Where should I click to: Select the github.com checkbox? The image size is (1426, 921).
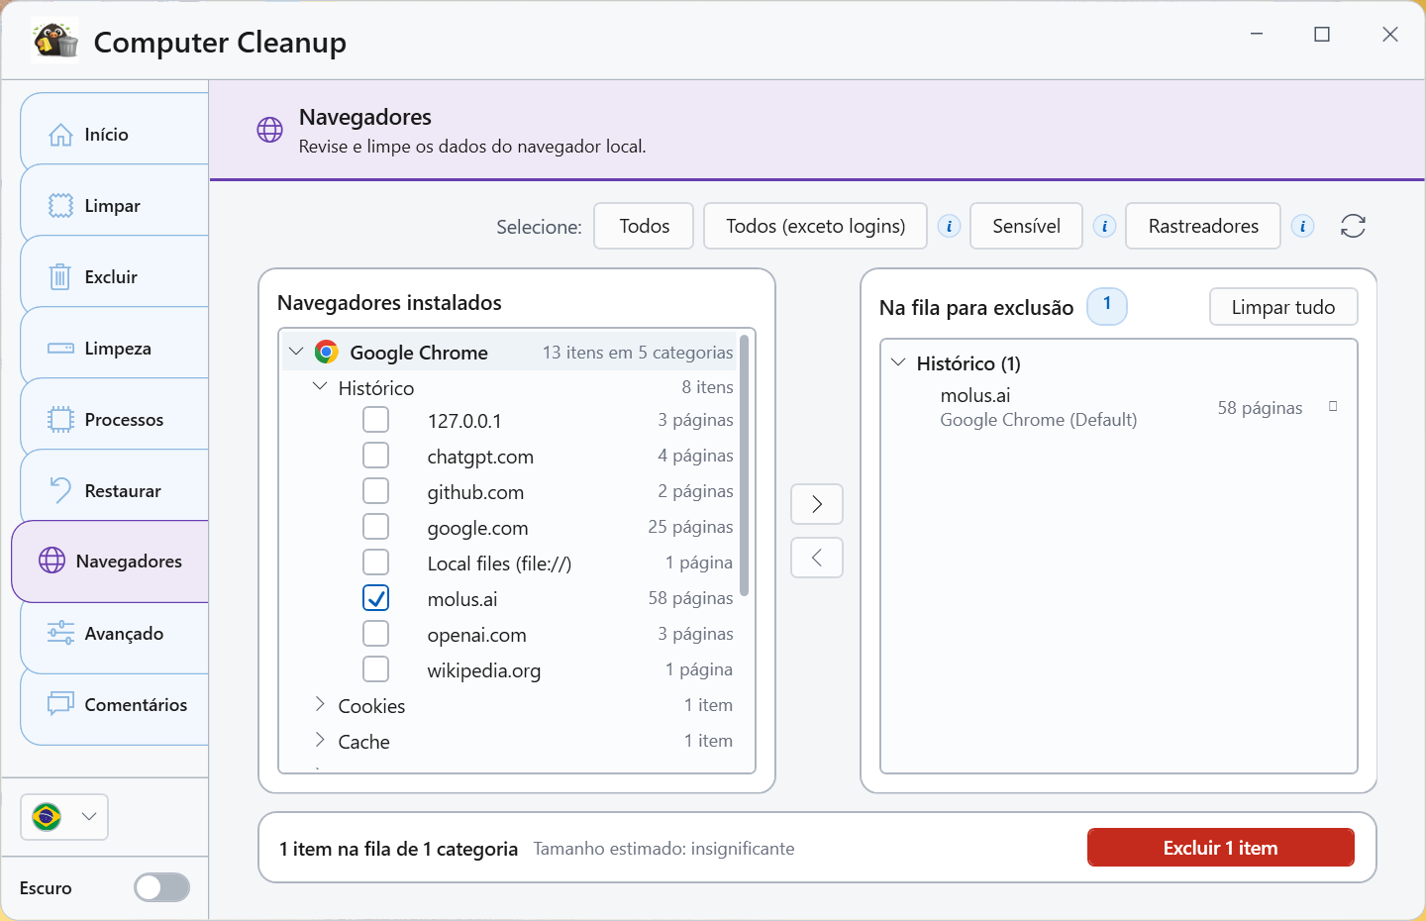point(376,491)
